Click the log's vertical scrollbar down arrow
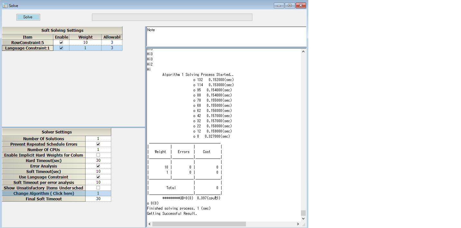 [303, 219]
